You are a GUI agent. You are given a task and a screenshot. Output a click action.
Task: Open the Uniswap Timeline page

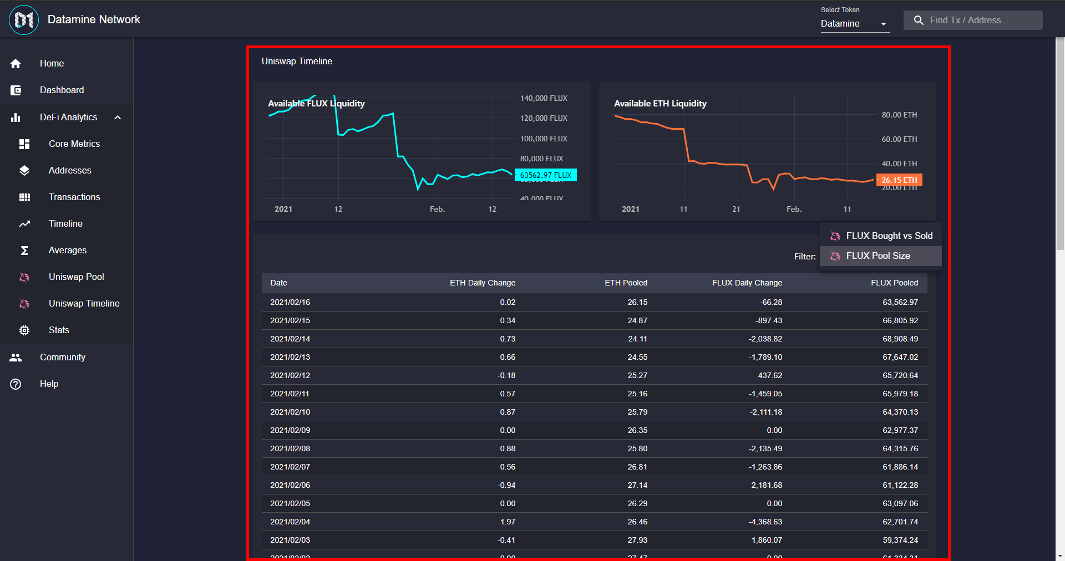pyautogui.click(x=67, y=304)
